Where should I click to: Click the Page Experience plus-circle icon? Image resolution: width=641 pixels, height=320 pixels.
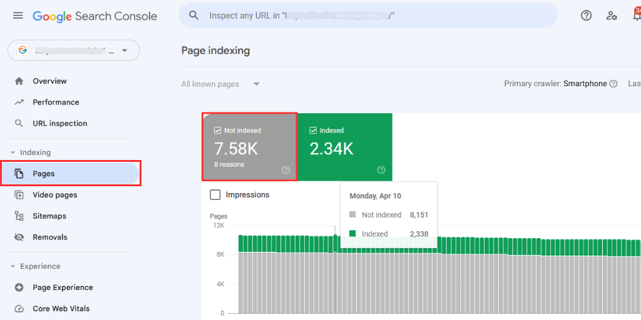click(x=19, y=287)
